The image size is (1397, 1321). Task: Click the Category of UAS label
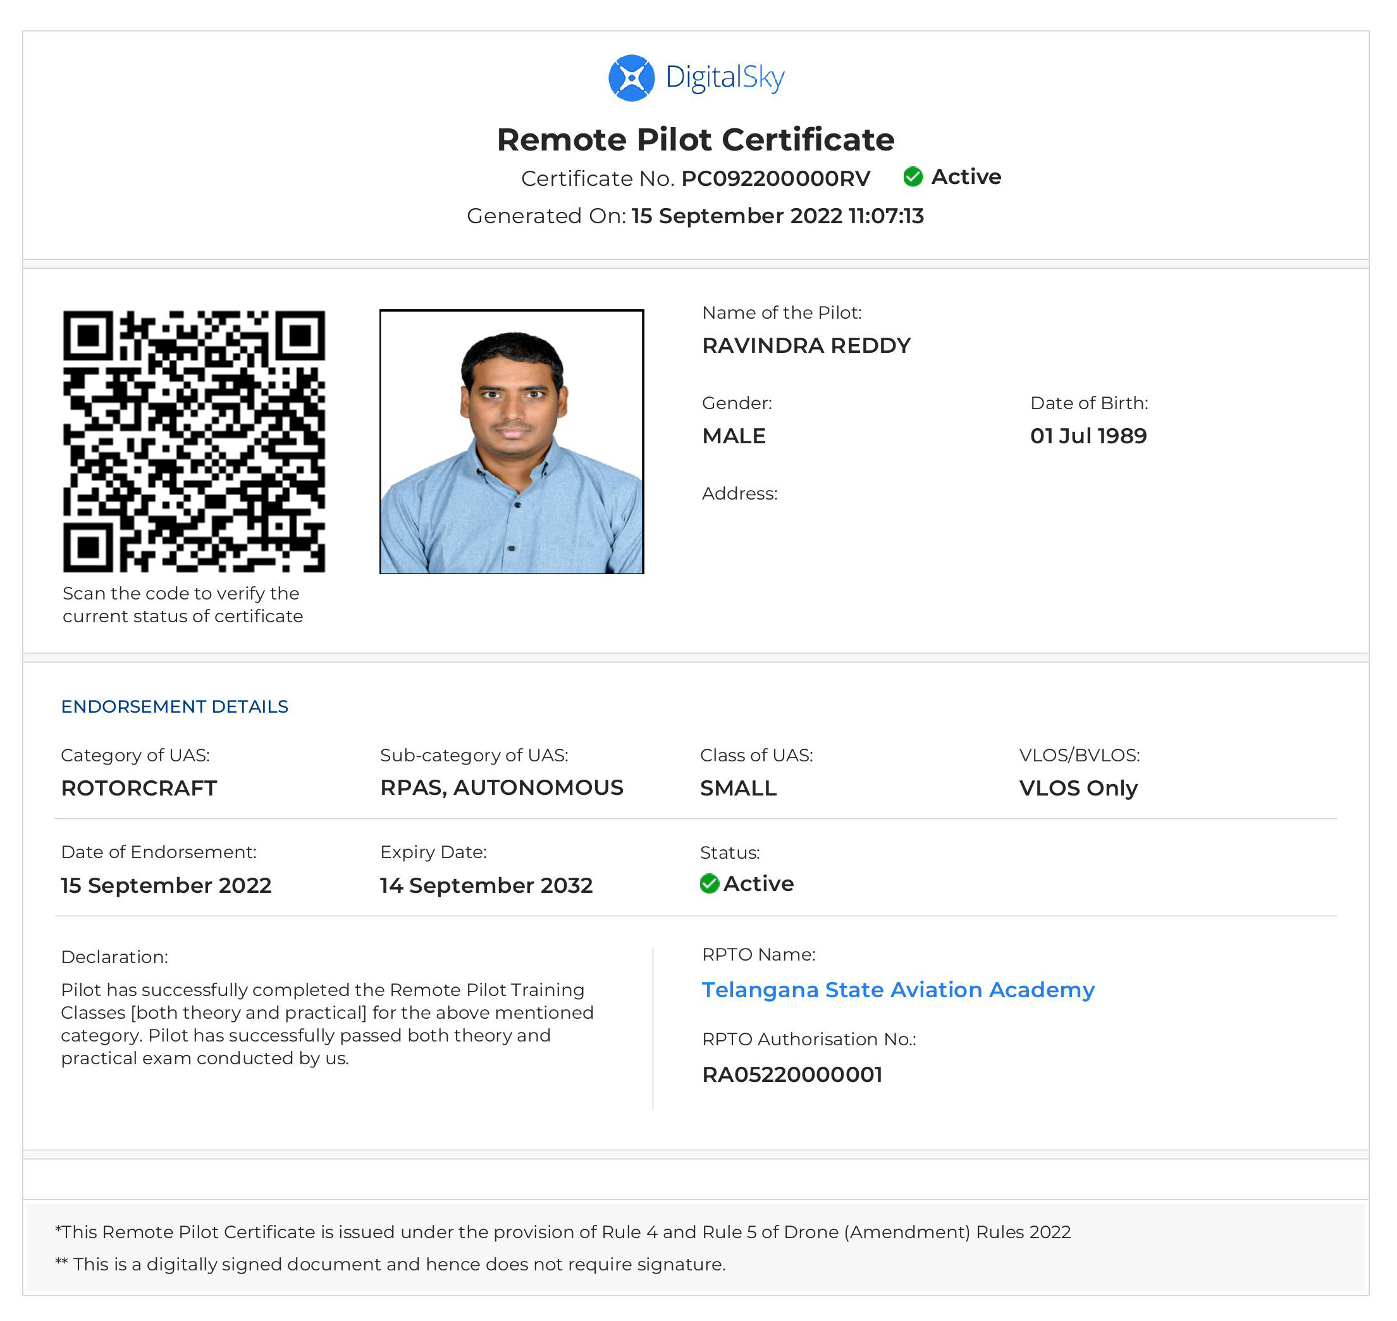pyautogui.click(x=135, y=756)
